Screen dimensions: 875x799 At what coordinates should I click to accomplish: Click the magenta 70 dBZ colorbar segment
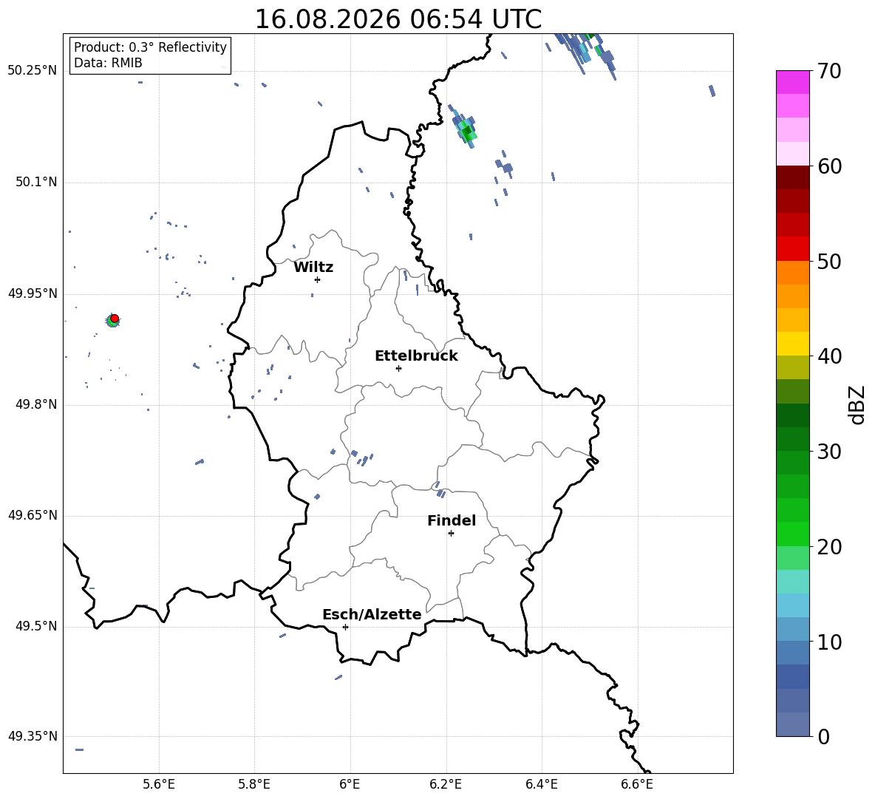point(793,82)
